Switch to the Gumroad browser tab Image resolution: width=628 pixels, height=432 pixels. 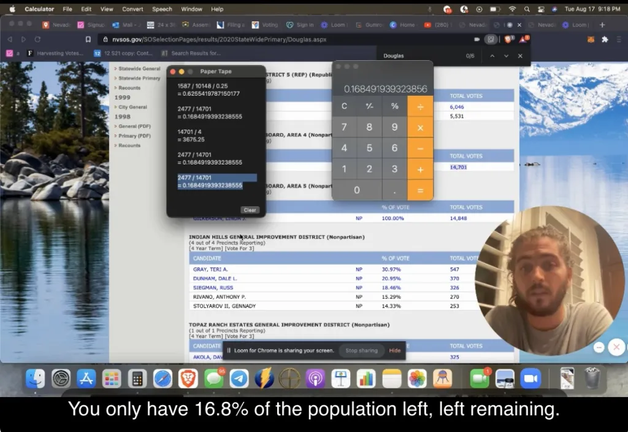(x=369, y=25)
